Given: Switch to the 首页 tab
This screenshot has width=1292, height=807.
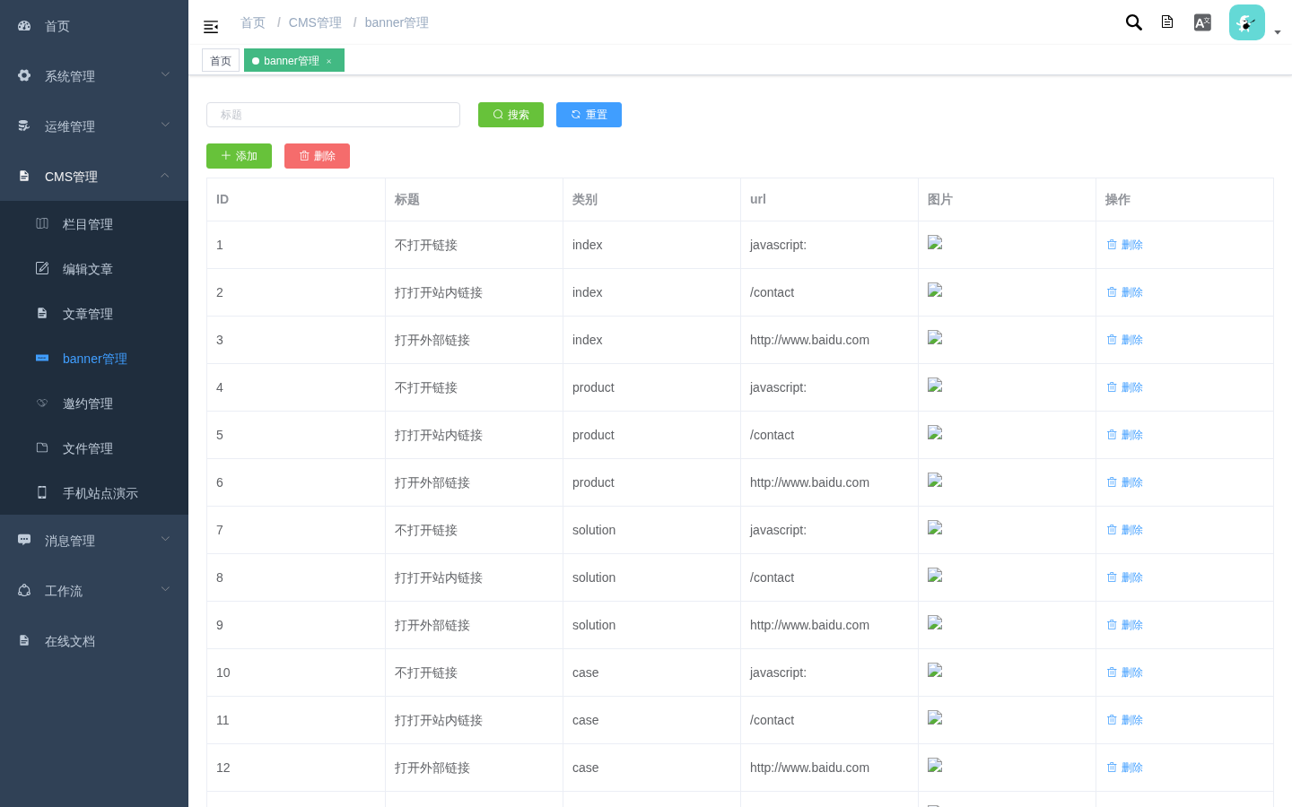Looking at the screenshot, I should click(221, 61).
